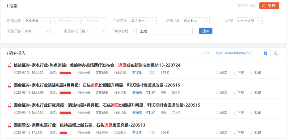Open the 研报标题 search field type dropdown
The width and height of the screenshot is (287, 139).
pyautogui.click(x=125, y=31)
